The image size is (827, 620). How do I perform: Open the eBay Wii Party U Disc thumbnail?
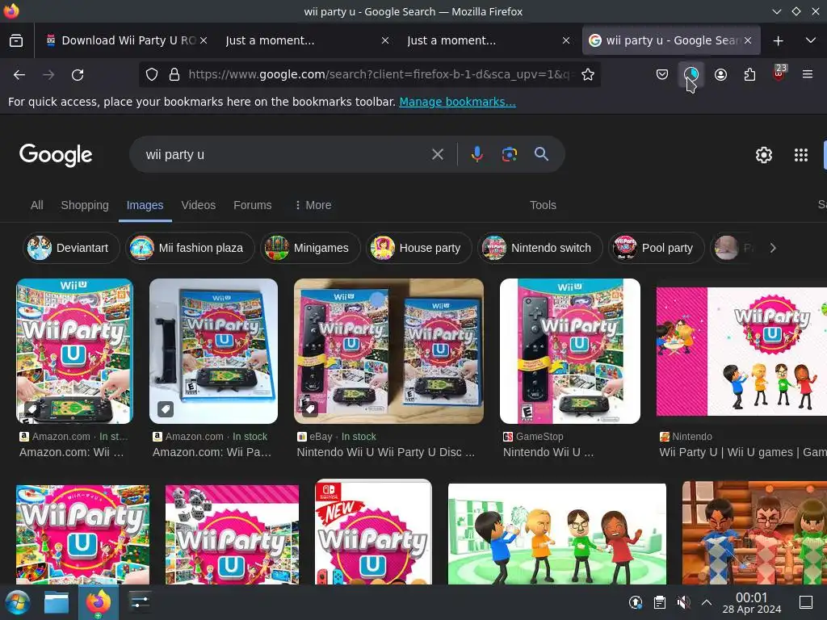pyautogui.click(x=388, y=351)
